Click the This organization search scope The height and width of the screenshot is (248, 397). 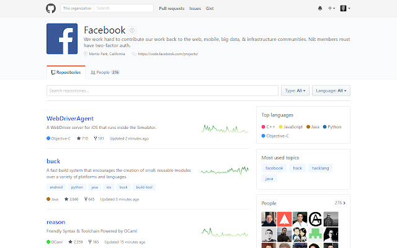[x=77, y=8]
